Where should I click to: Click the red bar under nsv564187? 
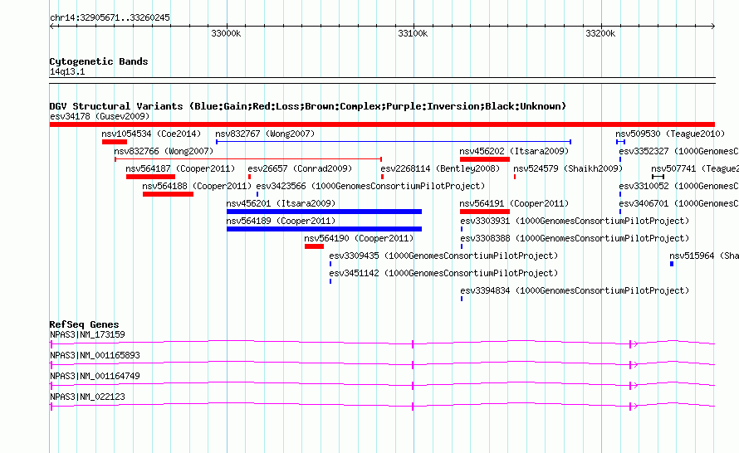[x=150, y=177]
